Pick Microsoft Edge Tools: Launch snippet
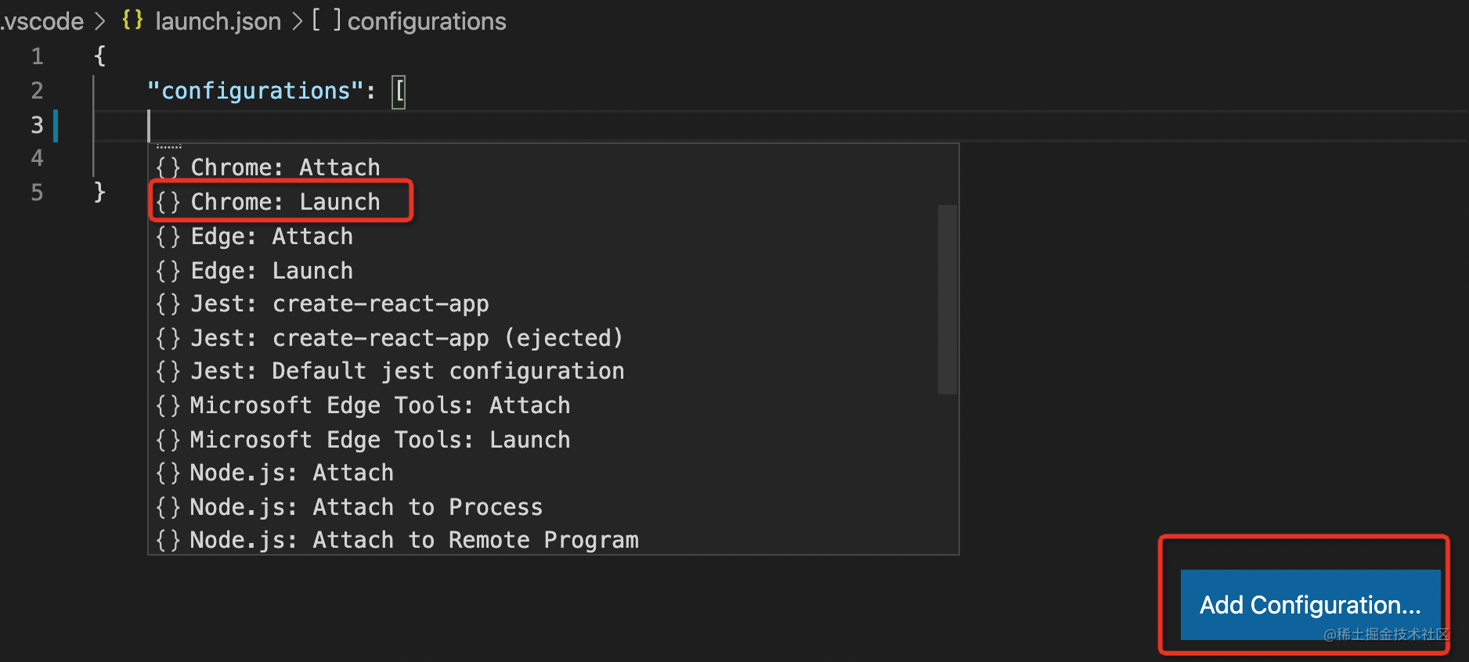1469x662 pixels. tap(380, 440)
